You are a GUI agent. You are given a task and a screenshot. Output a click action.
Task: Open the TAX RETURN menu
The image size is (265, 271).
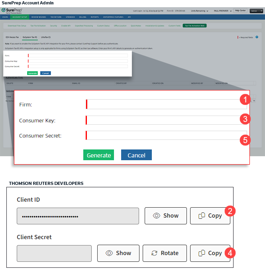pyautogui.click(x=56, y=17)
